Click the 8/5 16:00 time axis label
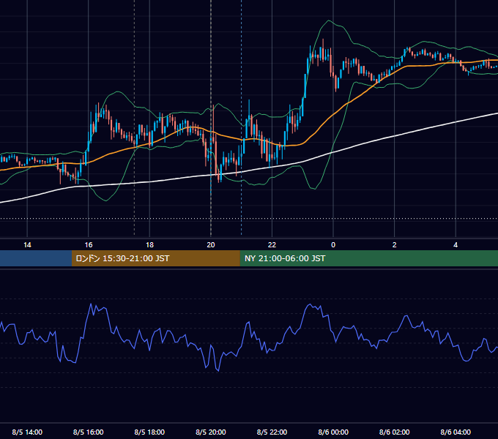This screenshot has height=439, width=498. [x=89, y=432]
